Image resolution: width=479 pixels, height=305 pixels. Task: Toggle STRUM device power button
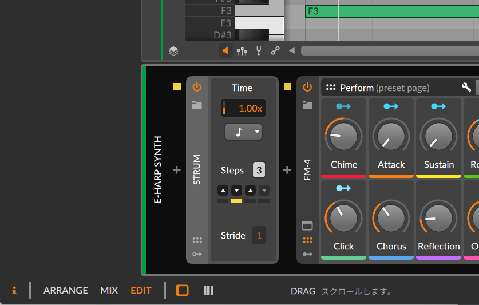tap(197, 87)
